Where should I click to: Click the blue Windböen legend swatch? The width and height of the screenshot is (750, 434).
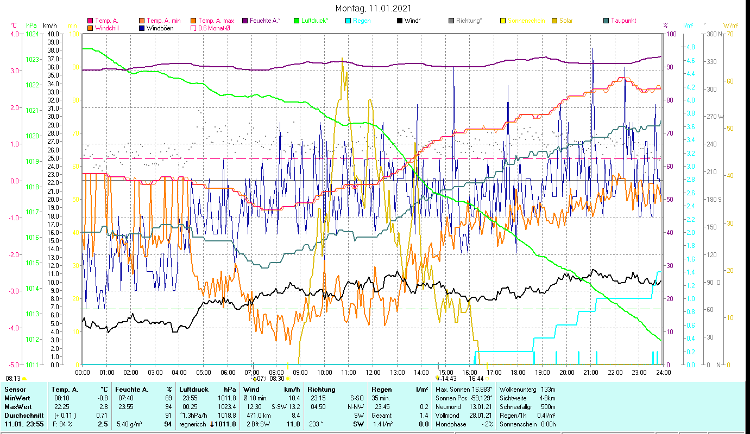142,28
